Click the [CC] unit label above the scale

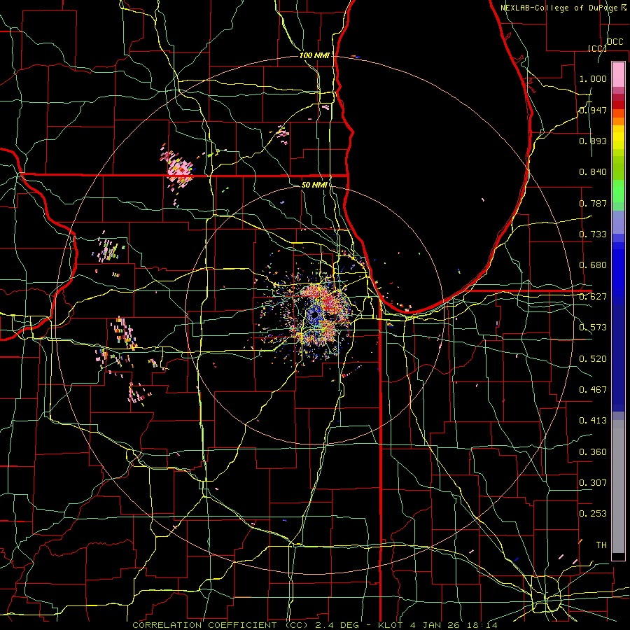597,48
